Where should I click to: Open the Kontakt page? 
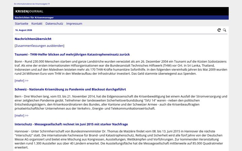(x=37, y=23)
